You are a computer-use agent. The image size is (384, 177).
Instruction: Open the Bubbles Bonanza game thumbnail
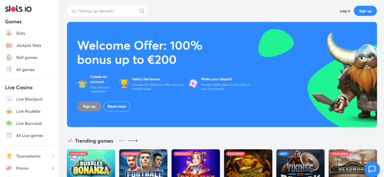coord(91,163)
